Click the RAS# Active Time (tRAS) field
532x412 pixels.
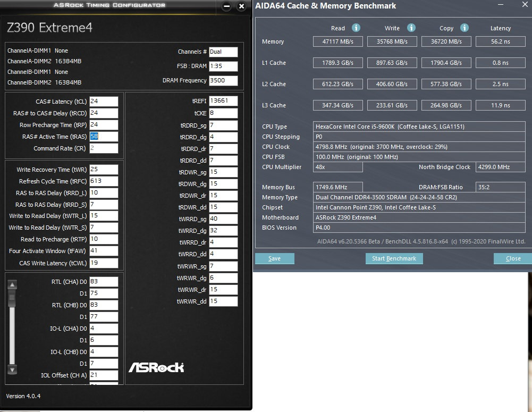click(x=104, y=137)
